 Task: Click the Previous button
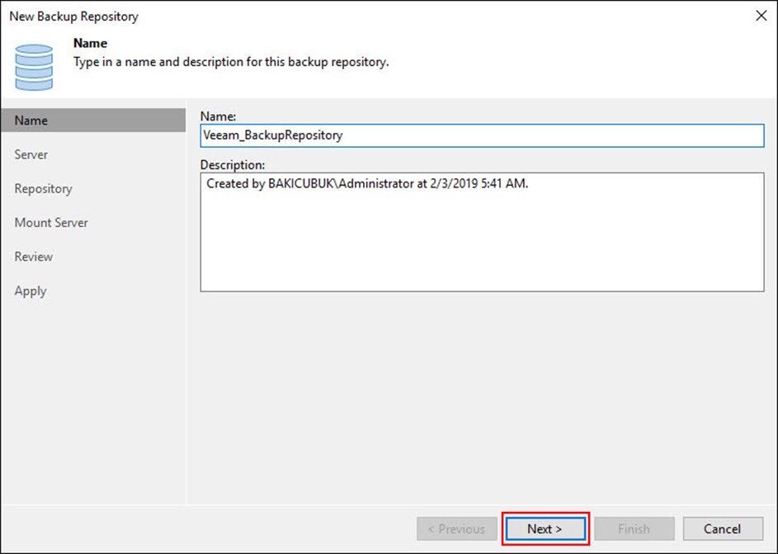pos(457,528)
